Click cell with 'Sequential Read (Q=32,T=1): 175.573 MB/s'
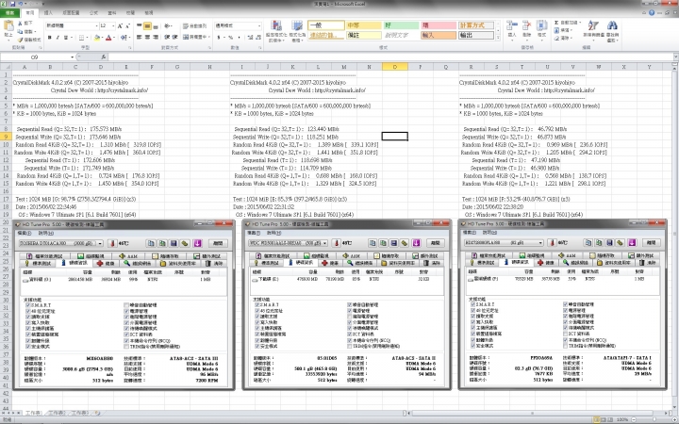This screenshot has height=424, width=679. tap(69, 129)
